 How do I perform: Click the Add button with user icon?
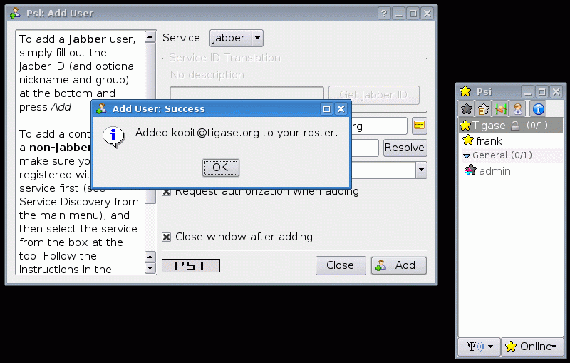pos(399,265)
